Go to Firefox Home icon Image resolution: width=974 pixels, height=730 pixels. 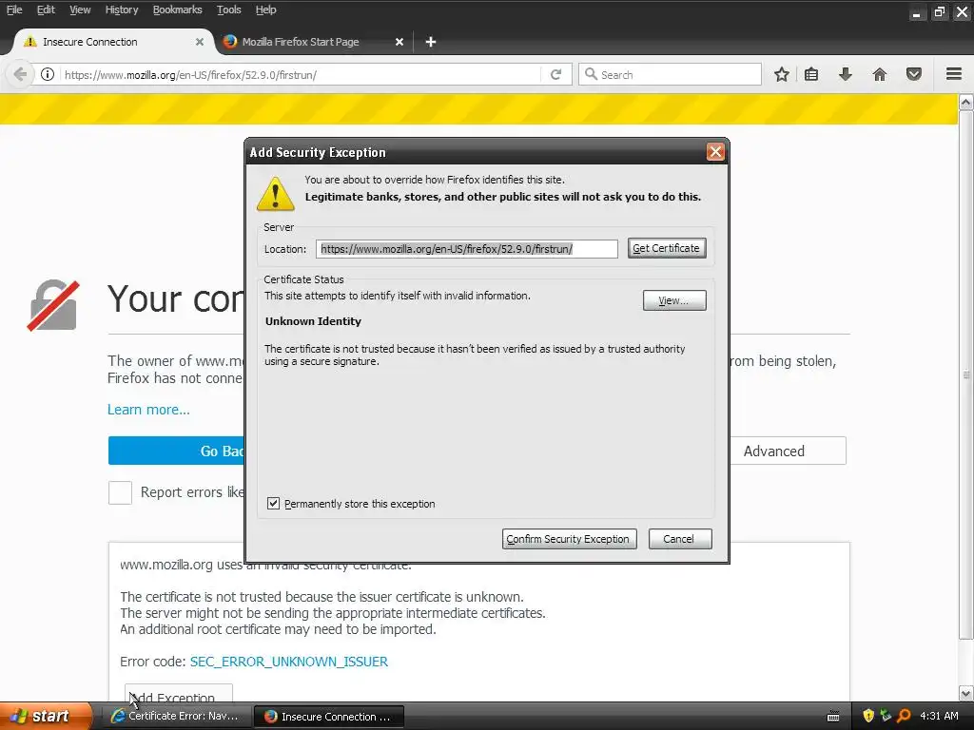[x=880, y=74]
